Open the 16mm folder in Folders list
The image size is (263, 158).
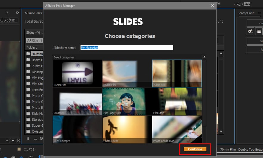35,54
